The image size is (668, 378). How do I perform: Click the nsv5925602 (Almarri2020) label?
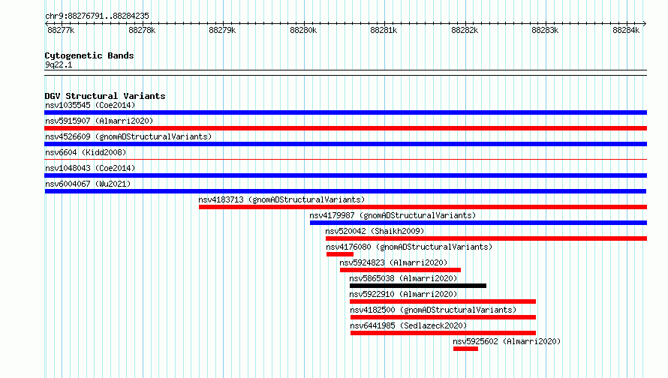[507, 341]
